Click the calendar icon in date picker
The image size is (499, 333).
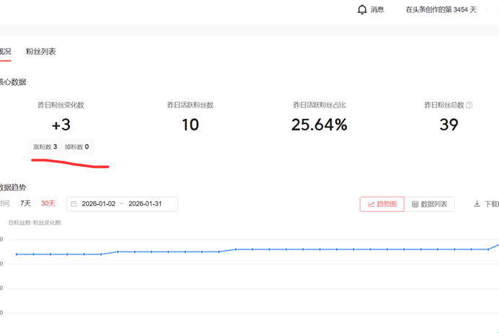point(74,204)
